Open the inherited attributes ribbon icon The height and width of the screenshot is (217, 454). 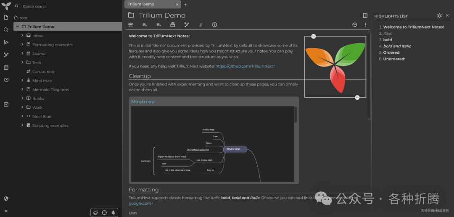[x=158, y=25]
